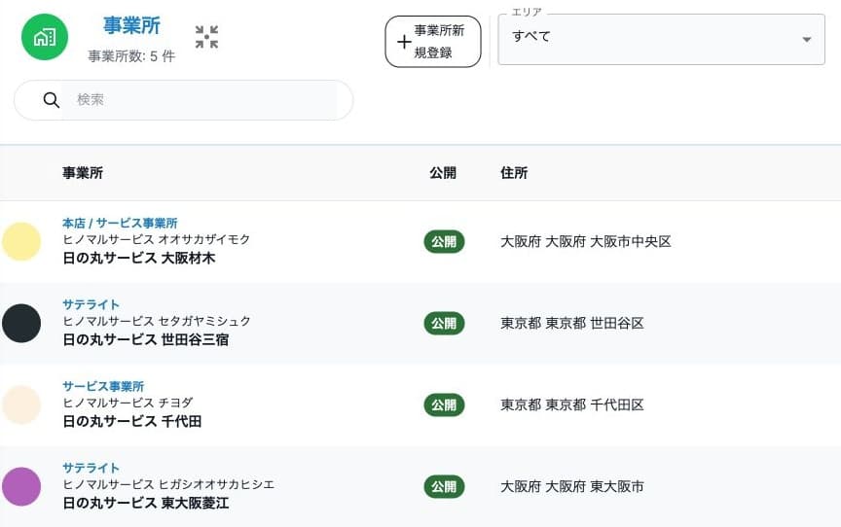841x527 pixels.
Task: Click the 公開 badge for 千代田
Action: point(444,404)
